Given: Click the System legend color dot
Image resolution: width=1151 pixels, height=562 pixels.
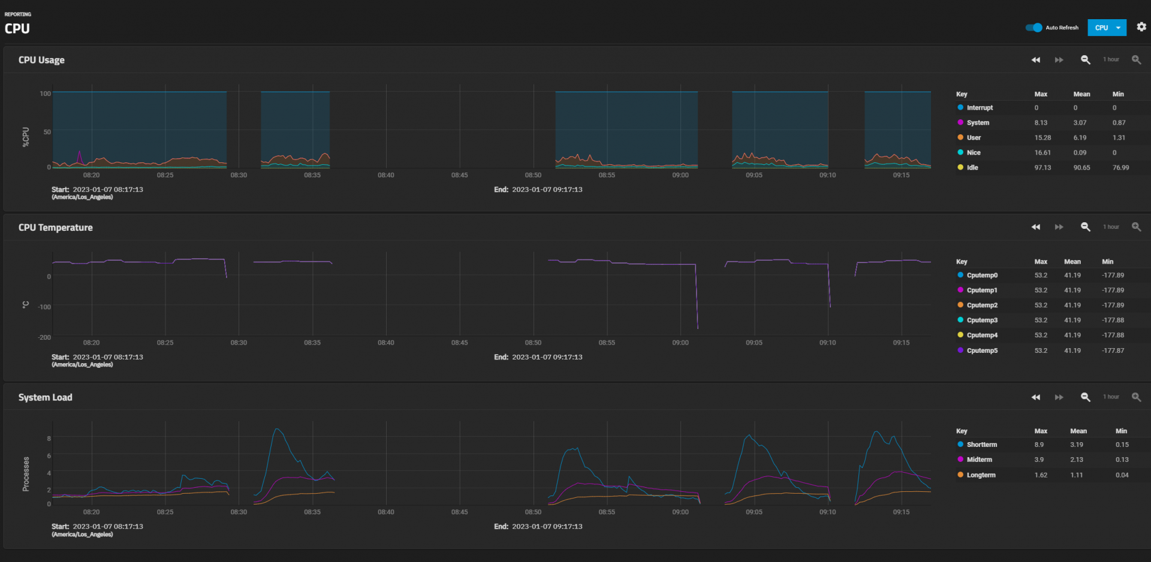Looking at the screenshot, I should pos(960,122).
